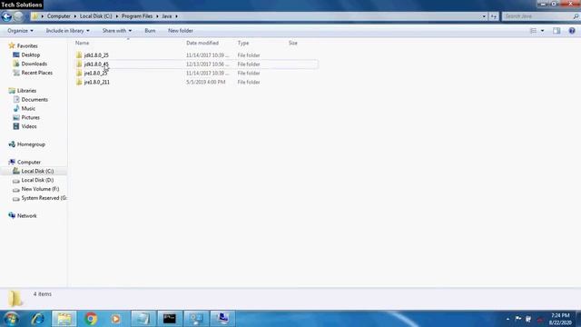Select System Reserved drive in sidebar
This screenshot has width=581, height=327.
point(44,198)
